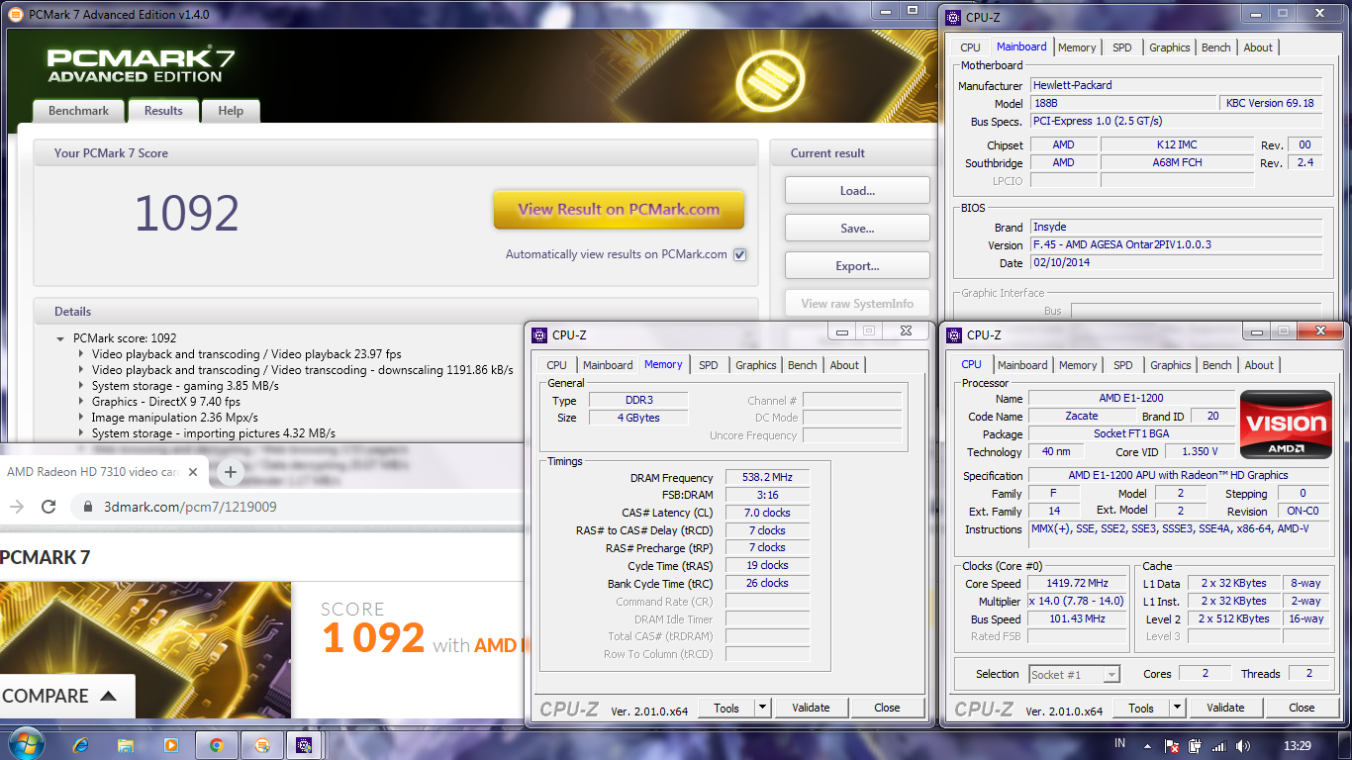Open network signal tray icon
1352x760 pixels.
[x=1218, y=746]
